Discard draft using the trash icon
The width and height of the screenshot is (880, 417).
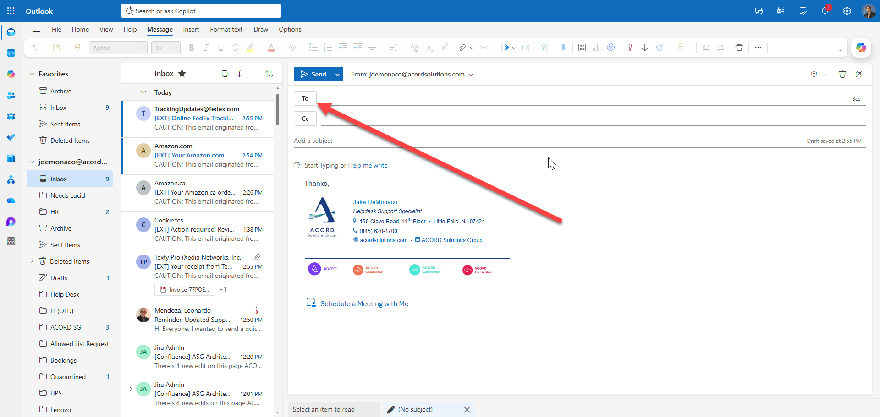click(842, 74)
